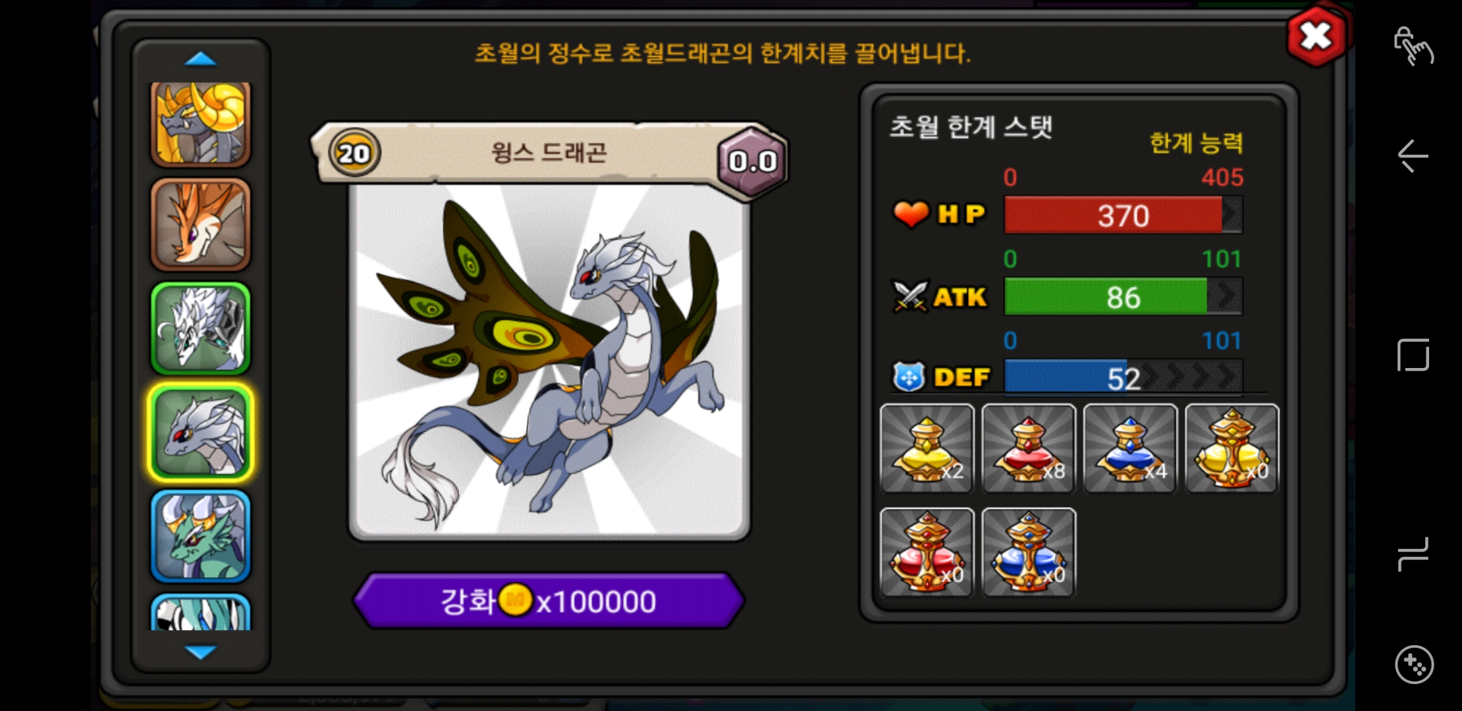1462x711 pixels.
Task: Select the yellow essence potion x2
Action: (927, 448)
